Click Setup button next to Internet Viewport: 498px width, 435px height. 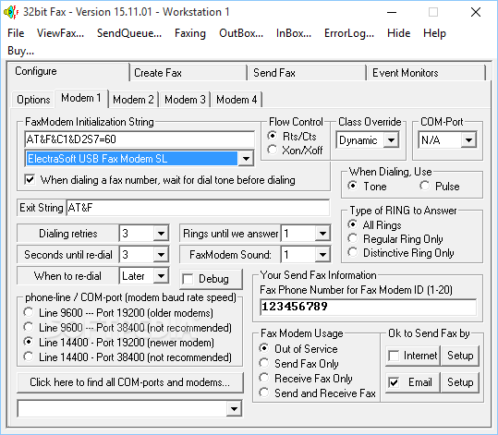coord(460,356)
